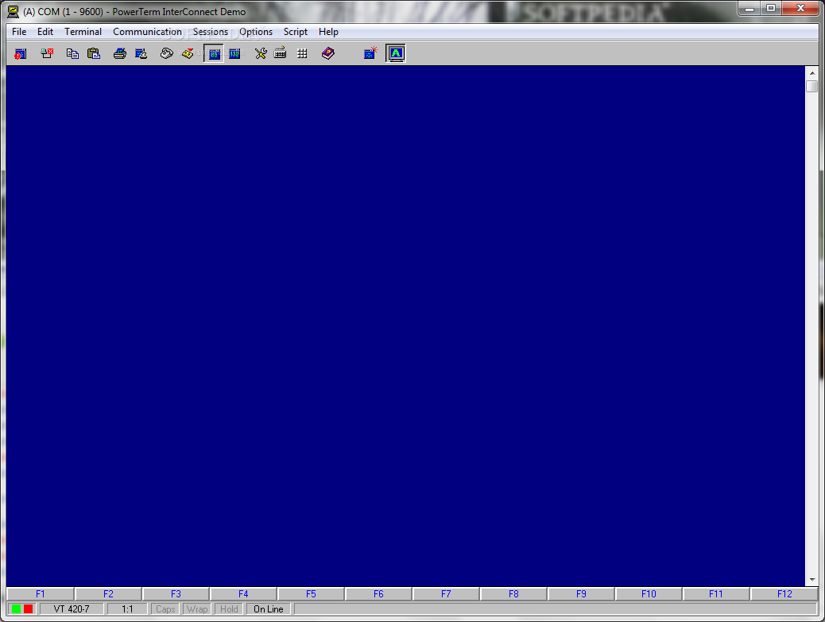825x622 pixels.
Task: Click the F5 soft function key
Action: 311,594
